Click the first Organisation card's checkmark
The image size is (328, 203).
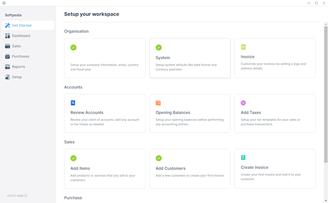tap(73, 48)
